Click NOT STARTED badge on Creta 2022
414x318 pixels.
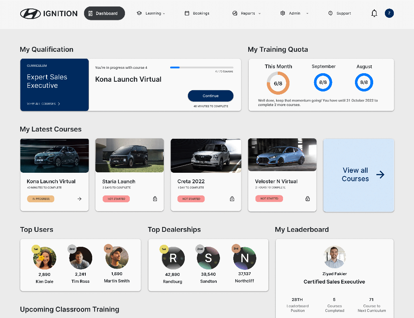tap(191, 199)
